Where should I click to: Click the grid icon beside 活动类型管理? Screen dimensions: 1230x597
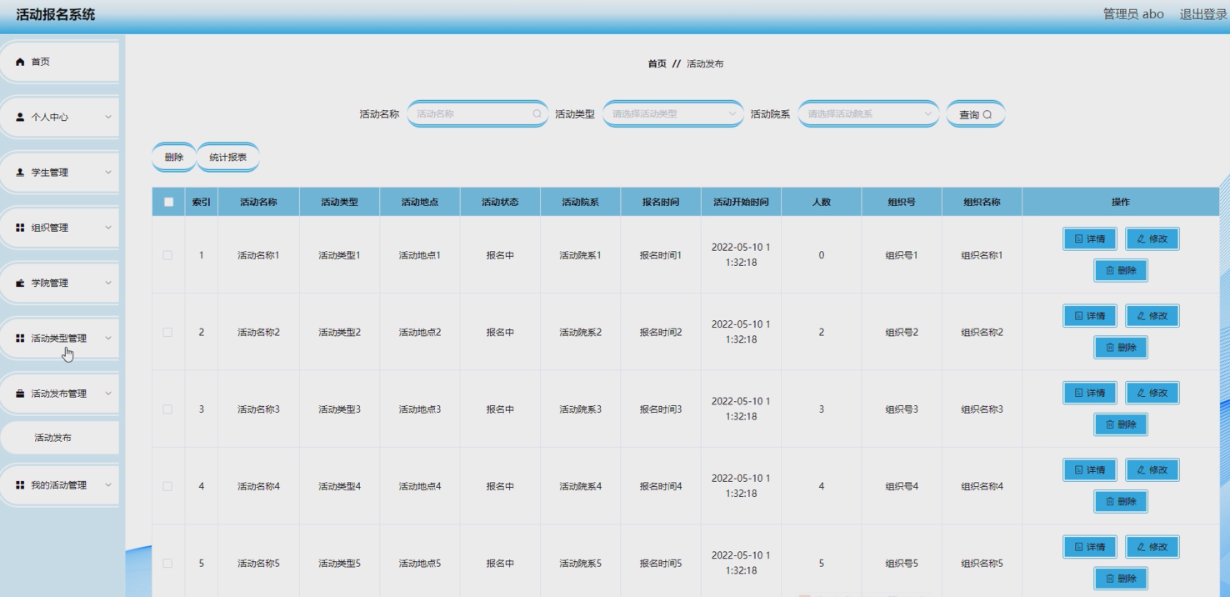(21, 339)
